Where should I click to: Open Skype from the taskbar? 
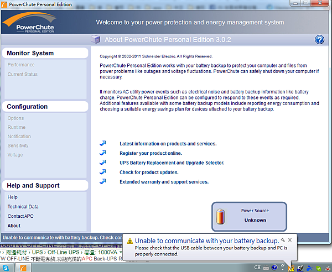[x=6, y=268]
